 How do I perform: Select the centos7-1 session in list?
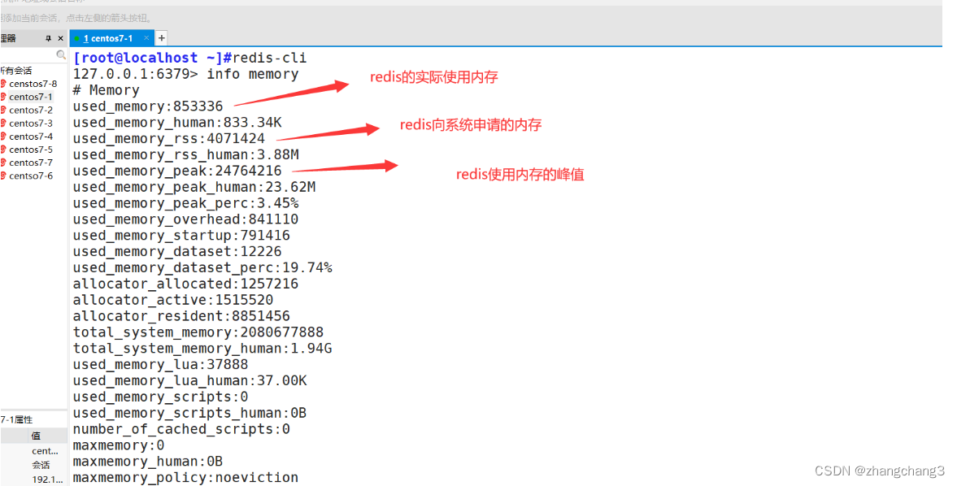point(31,97)
